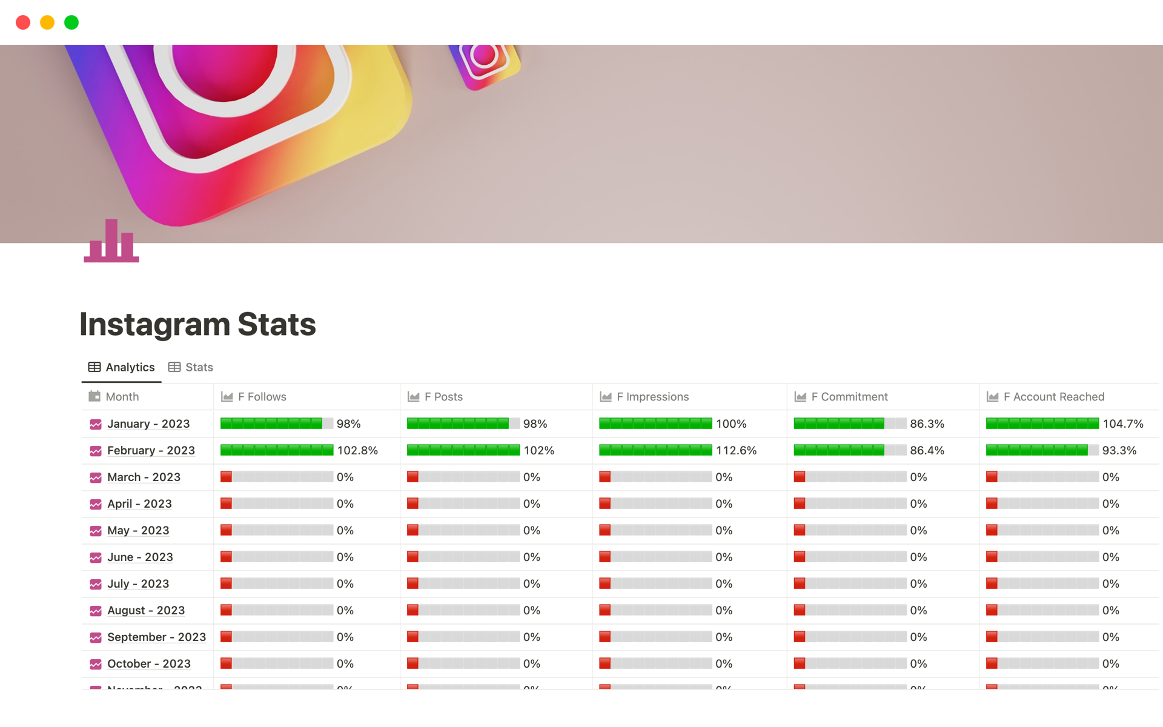The height and width of the screenshot is (727, 1163).
Task: Click the trend icon beside May - 2023
Action: pyautogui.click(x=96, y=530)
